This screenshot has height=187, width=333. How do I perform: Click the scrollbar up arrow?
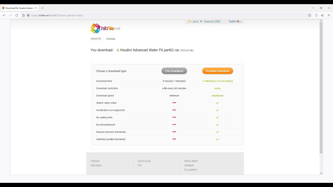[x=321, y=20]
